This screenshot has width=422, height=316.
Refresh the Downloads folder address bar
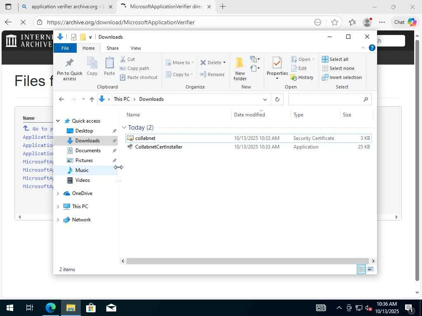point(277,99)
